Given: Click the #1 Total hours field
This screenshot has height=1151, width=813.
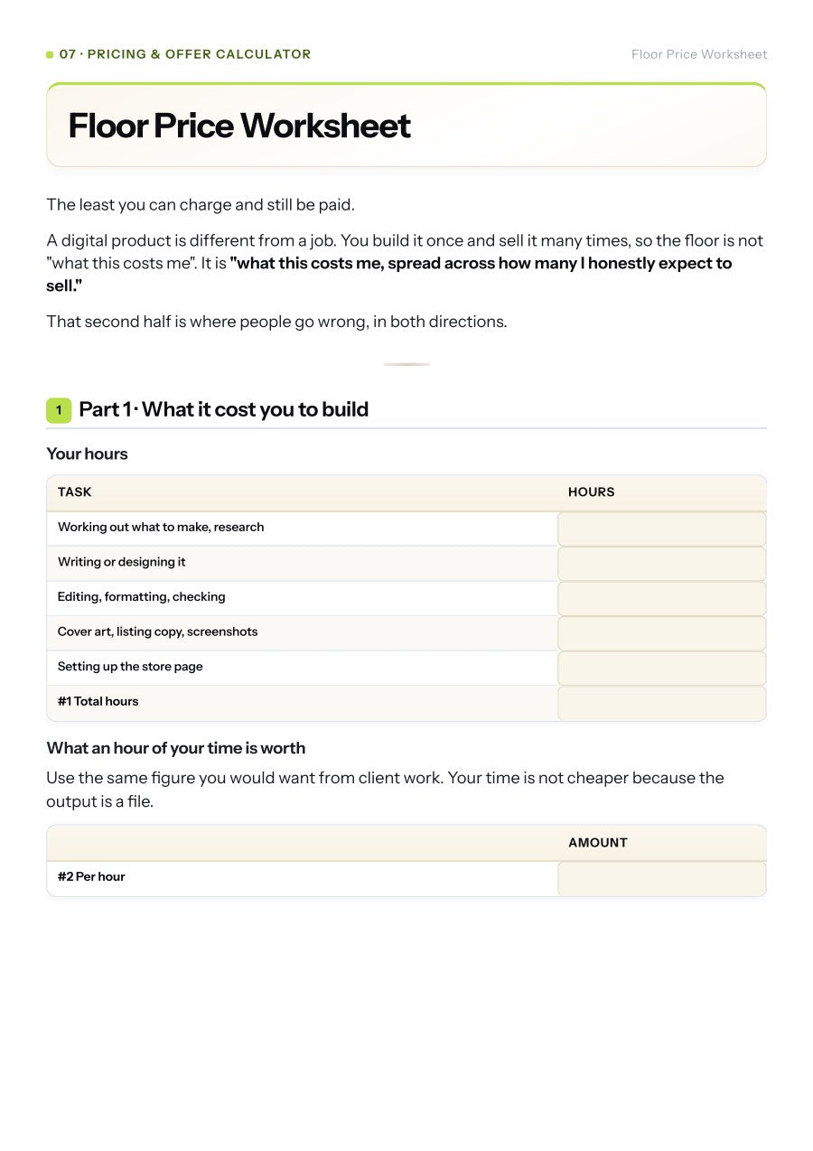Looking at the screenshot, I should [x=661, y=703].
